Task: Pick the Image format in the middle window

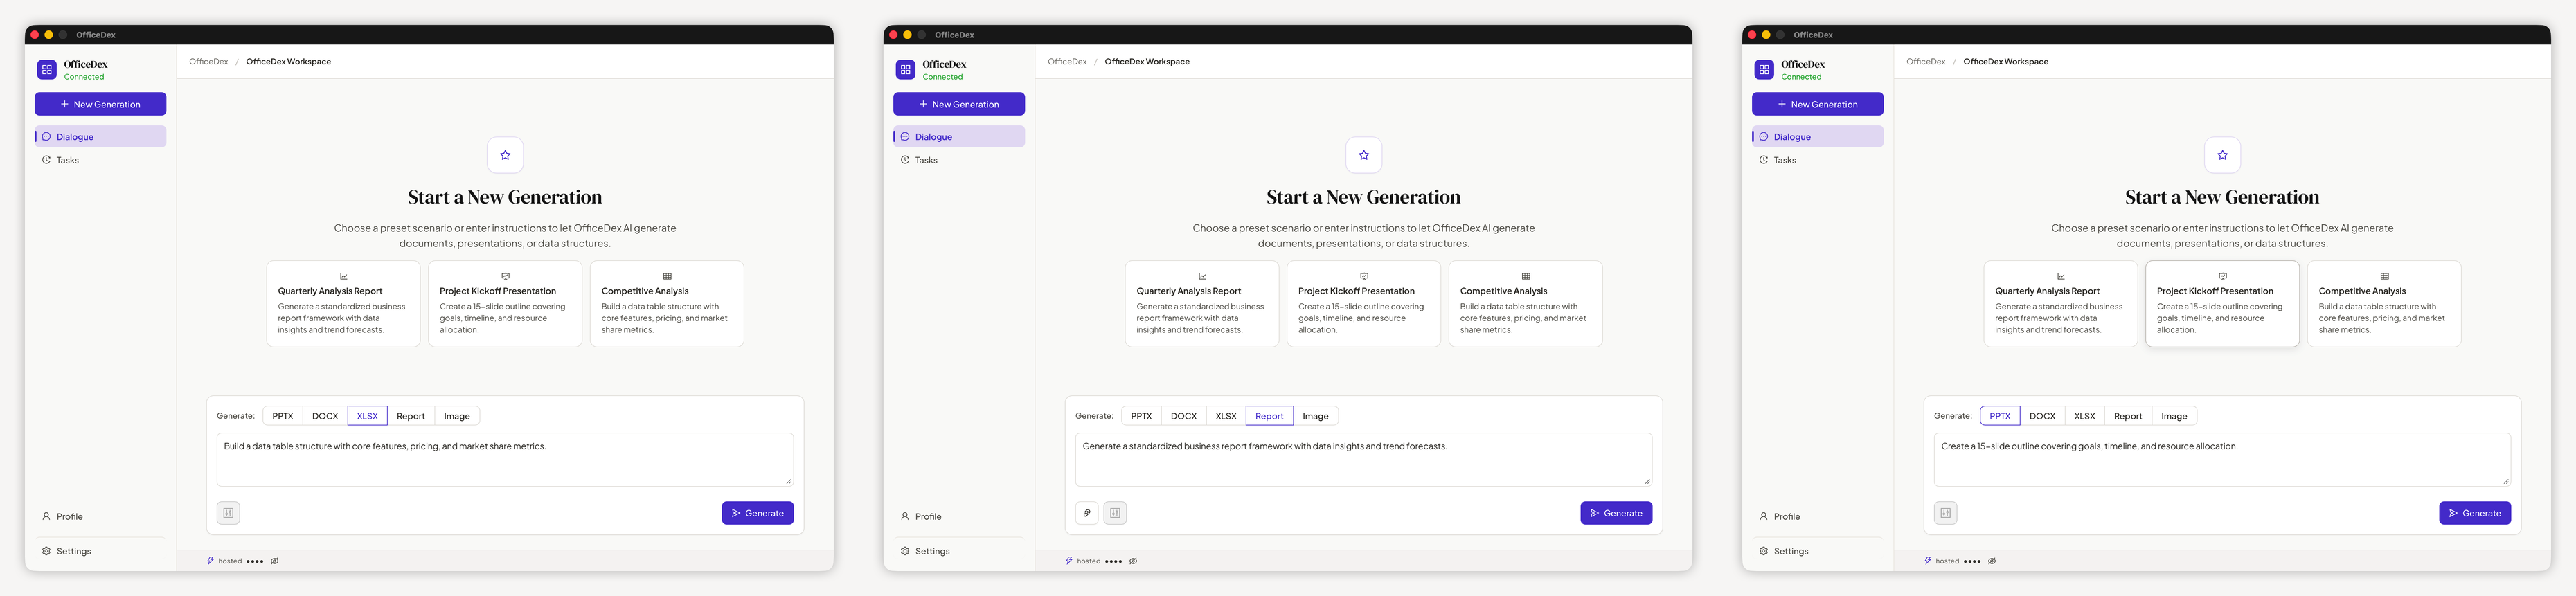Action: [x=1316, y=416]
